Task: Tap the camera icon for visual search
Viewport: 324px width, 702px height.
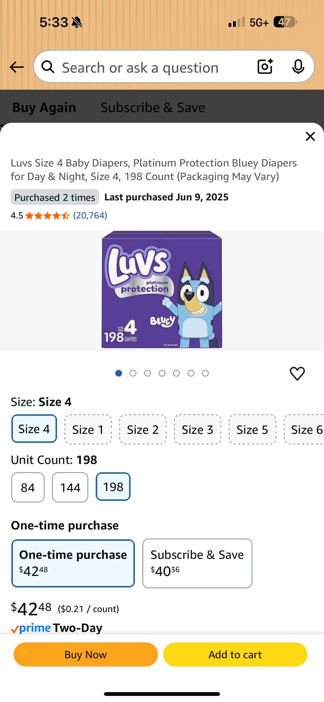Action: pyautogui.click(x=264, y=67)
